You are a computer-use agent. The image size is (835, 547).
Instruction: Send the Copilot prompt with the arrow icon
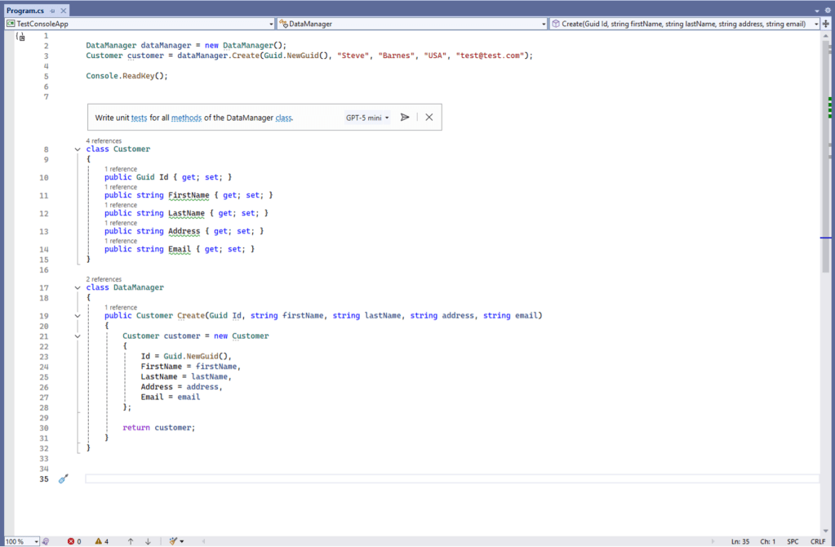[x=405, y=118]
